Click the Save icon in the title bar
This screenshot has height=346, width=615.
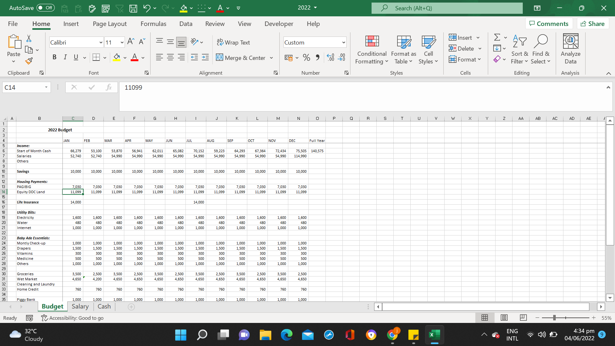point(133,8)
